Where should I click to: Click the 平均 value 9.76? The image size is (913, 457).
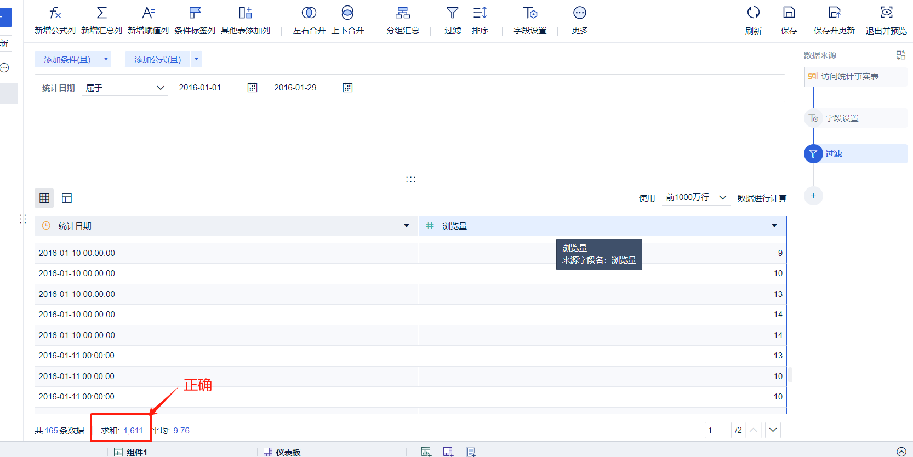181,431
